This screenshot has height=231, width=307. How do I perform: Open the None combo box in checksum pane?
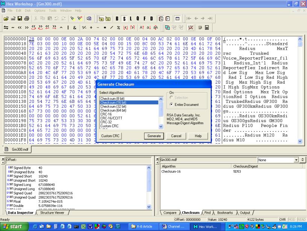click(x=278, y=160)
